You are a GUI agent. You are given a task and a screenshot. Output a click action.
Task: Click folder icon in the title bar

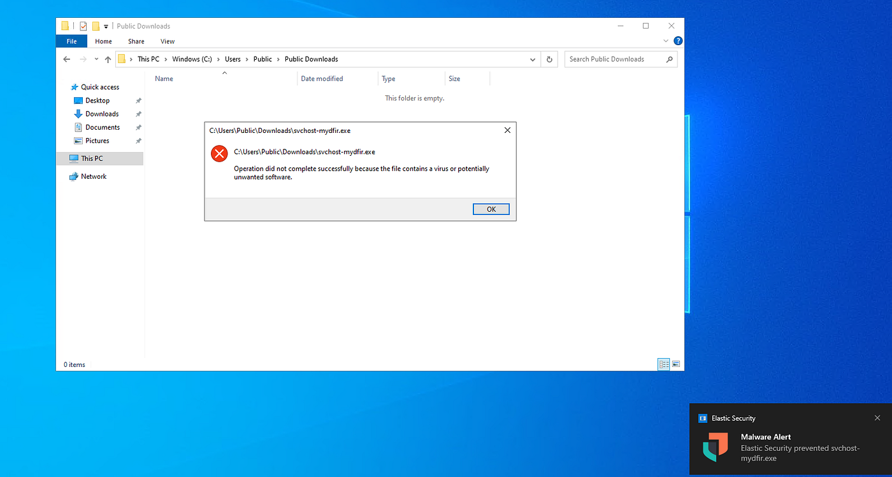point(65,26)
